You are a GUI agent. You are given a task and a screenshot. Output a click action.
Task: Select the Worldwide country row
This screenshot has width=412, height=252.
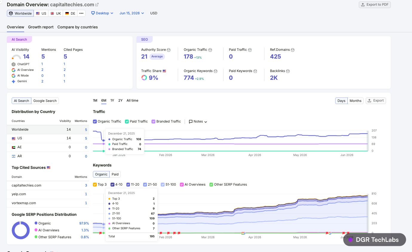48,129
